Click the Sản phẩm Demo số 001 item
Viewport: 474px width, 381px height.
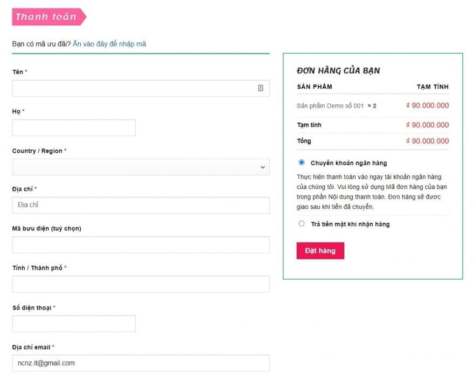click(x=330, y=106)
